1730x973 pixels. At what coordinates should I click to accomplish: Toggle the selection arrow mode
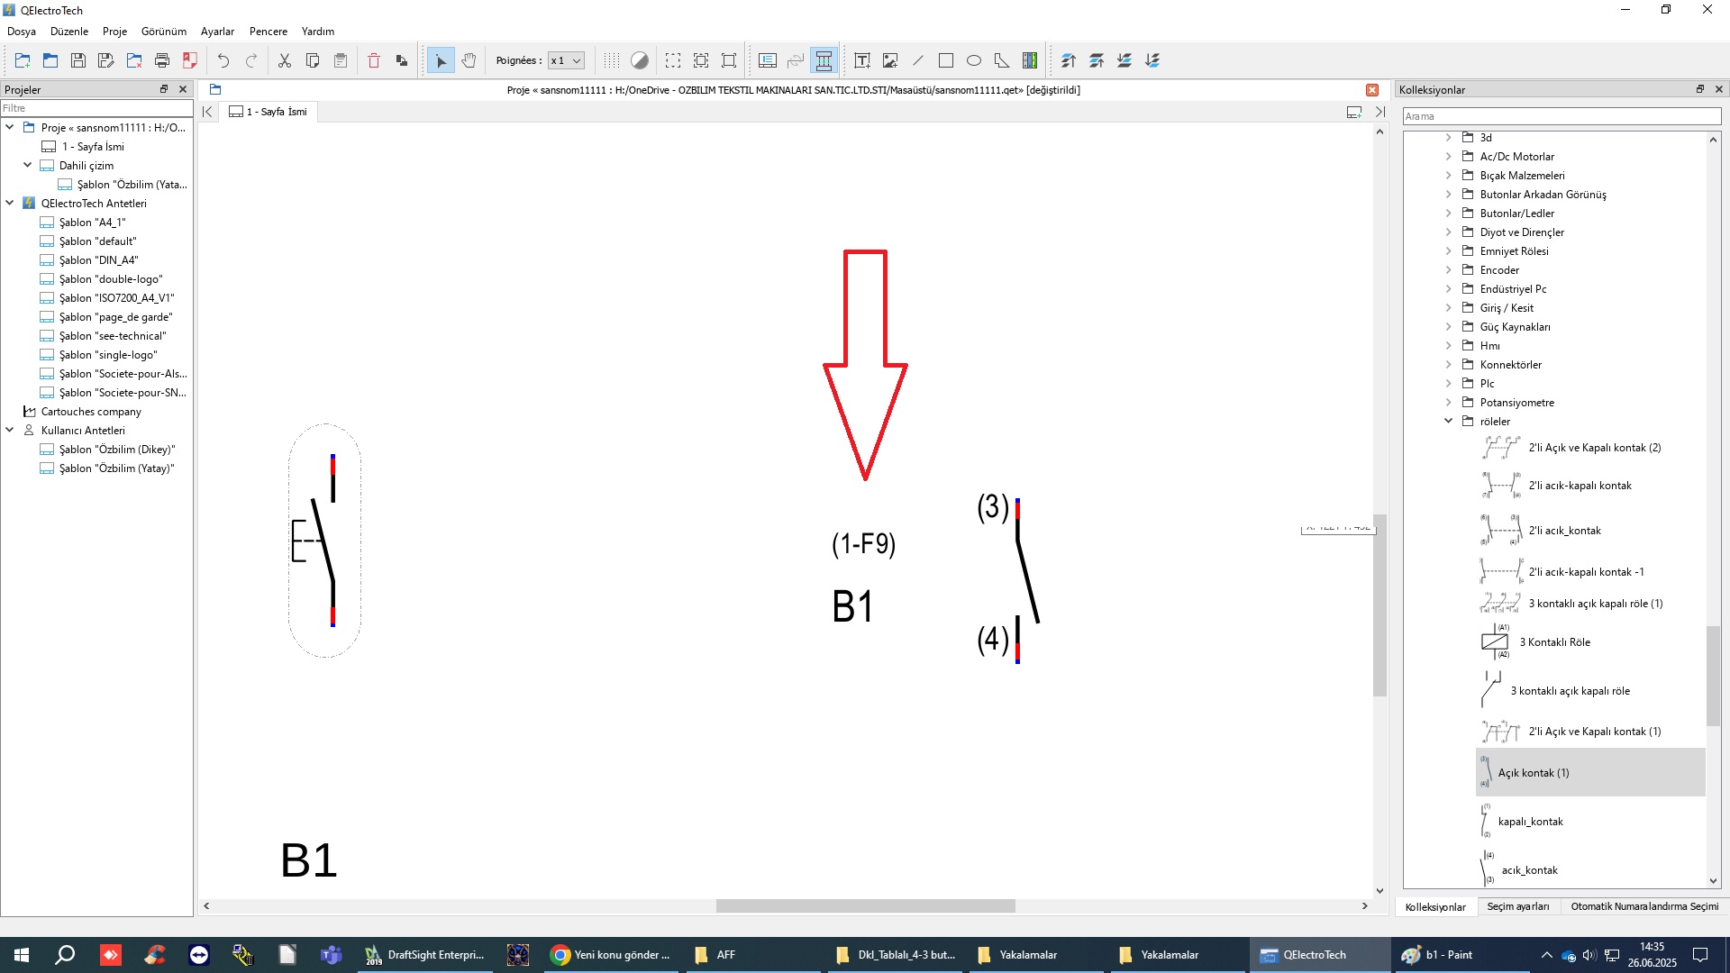[441, 60]
